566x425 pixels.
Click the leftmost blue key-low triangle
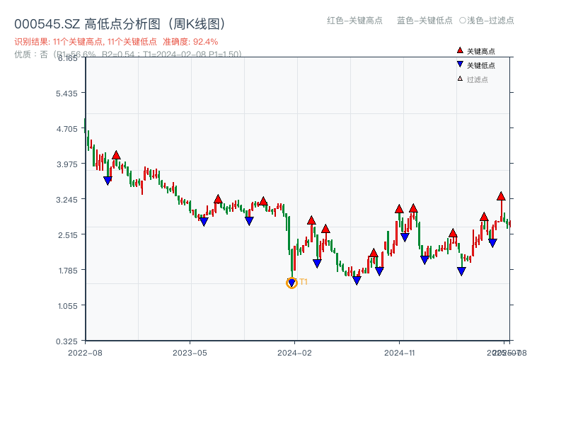coord(108,181)
